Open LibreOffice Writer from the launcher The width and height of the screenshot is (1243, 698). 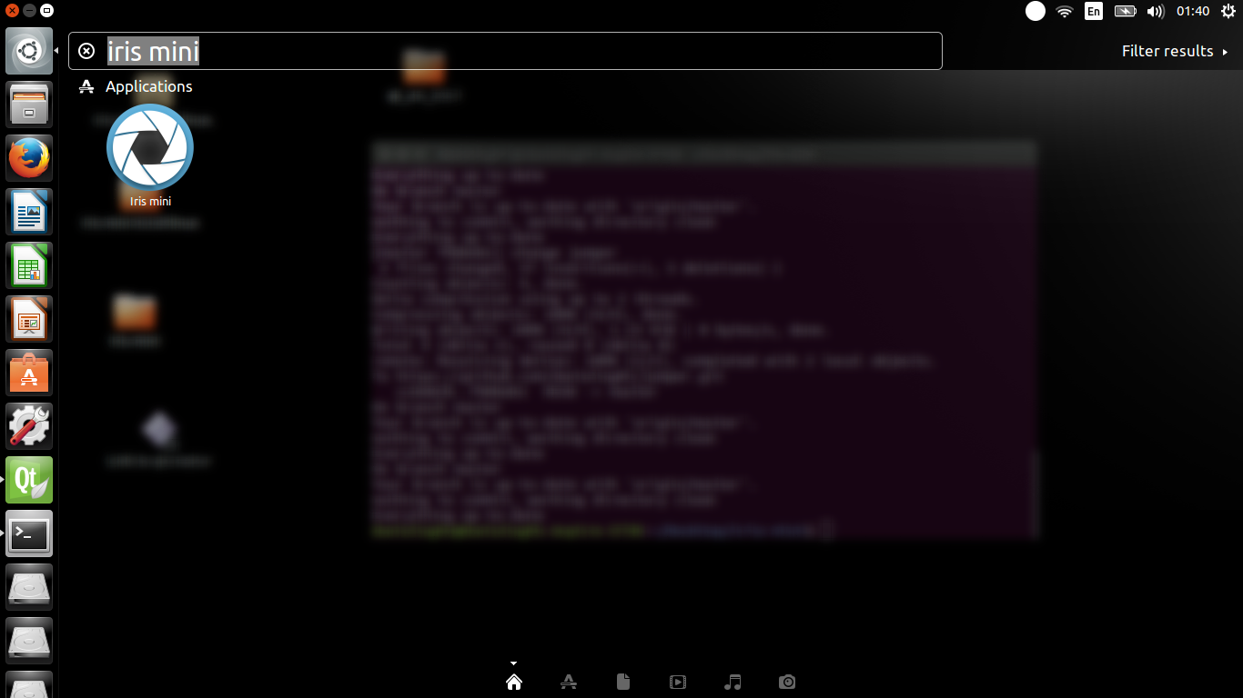pyautogui.click(x=29, y=212)
